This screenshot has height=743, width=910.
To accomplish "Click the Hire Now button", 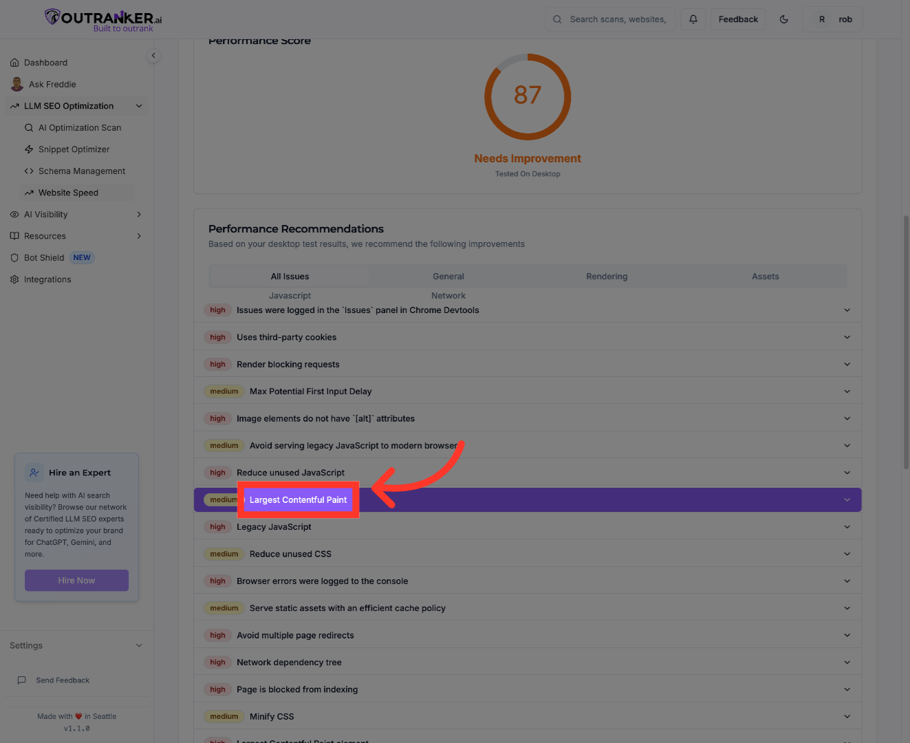I will point(76,581).
